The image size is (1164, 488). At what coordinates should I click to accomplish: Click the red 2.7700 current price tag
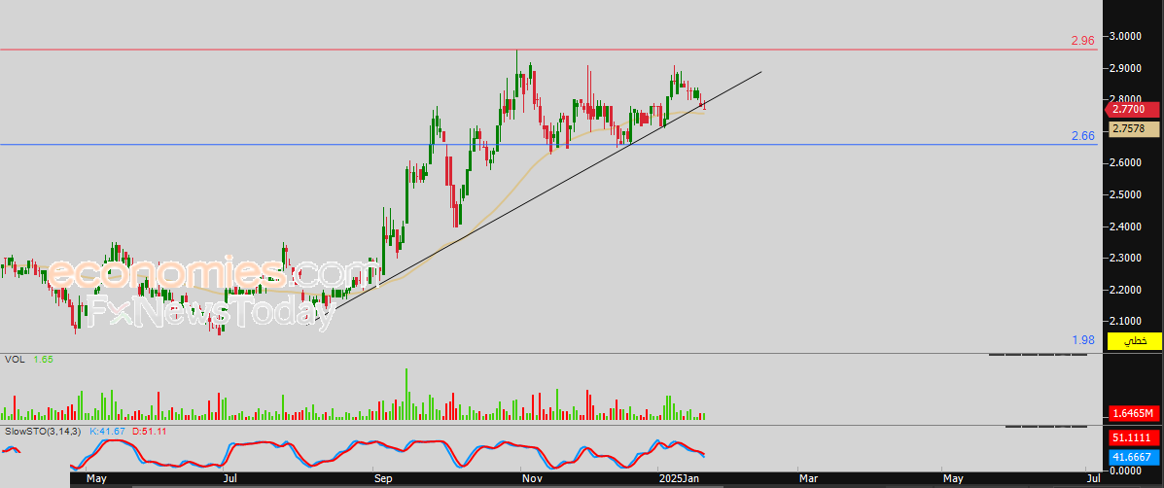point(1133,109)
